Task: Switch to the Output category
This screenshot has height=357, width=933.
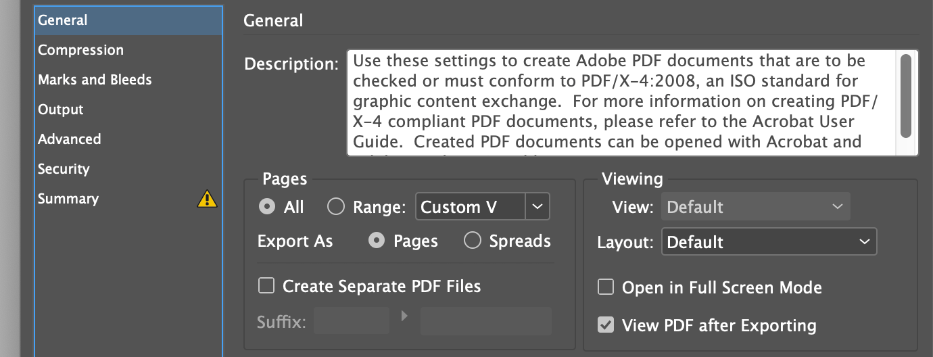Action: [x=128, y=110]
